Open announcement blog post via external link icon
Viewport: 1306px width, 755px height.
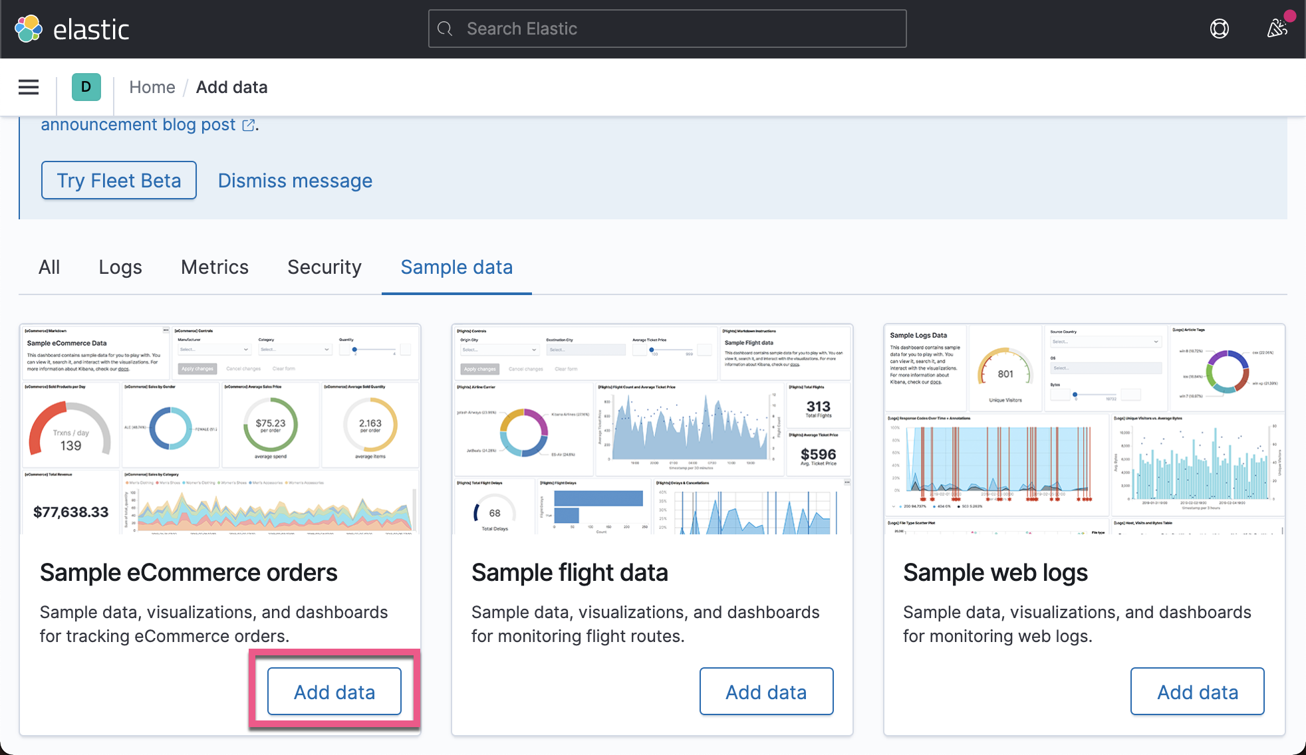249,125
